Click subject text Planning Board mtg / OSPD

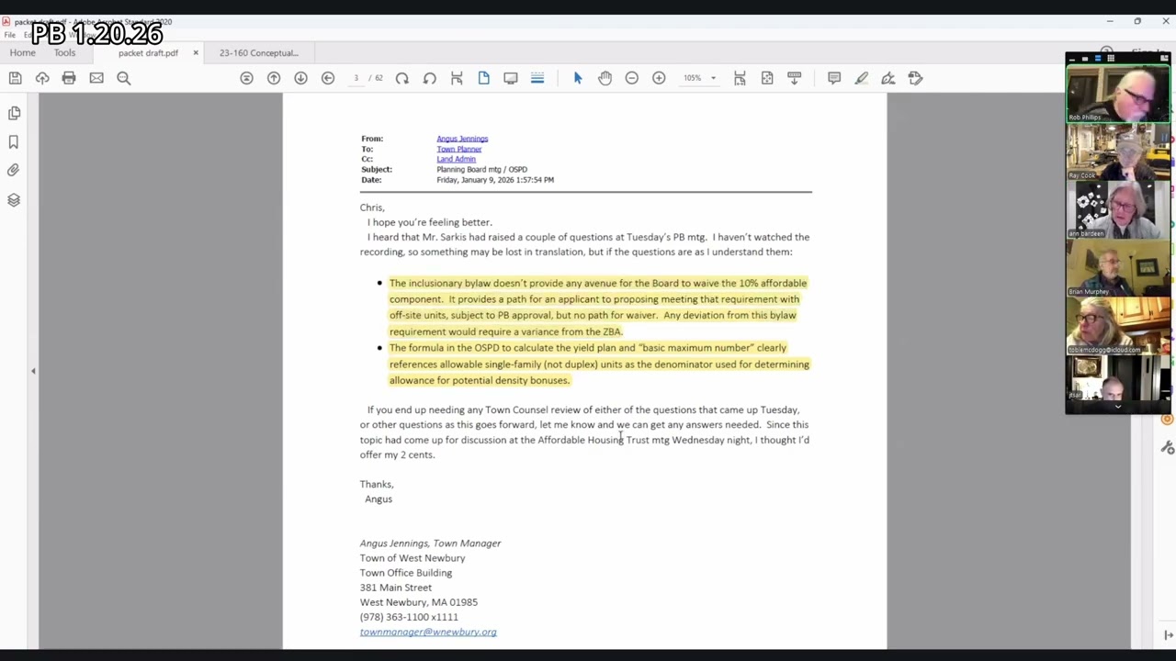tap(481, 170)
